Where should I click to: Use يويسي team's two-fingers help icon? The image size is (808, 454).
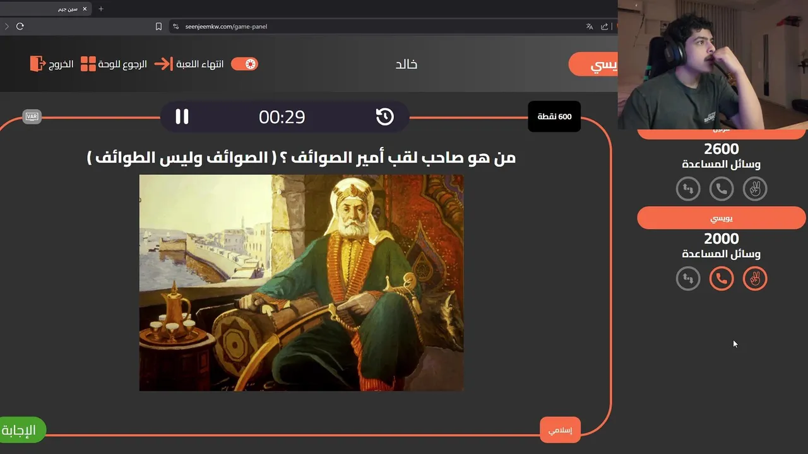755,278
